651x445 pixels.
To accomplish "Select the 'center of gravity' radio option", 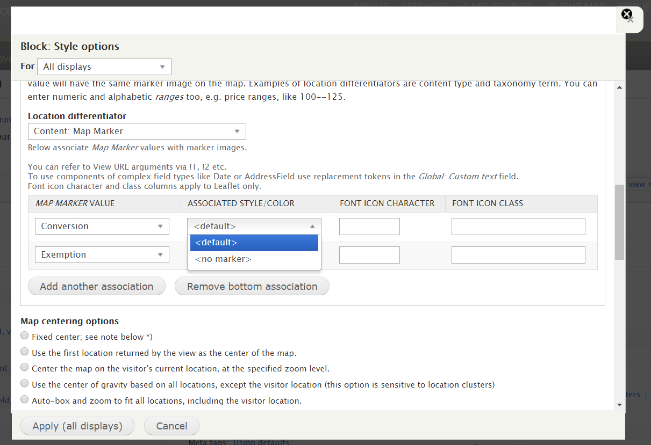I will click(25, 384).
